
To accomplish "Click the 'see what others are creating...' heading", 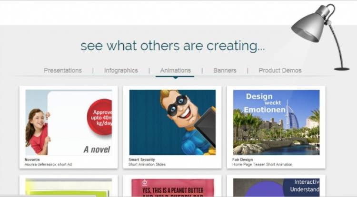I will pyautogui.click(x=173, y=46).
